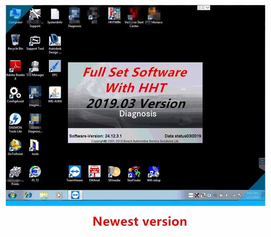Click the Data status03/2019 text
271x237 pixels.
click(183, 136)
